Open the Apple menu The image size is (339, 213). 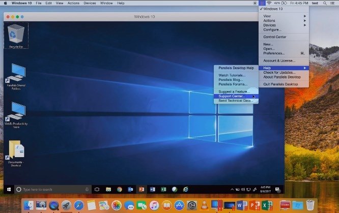point(6,3)
